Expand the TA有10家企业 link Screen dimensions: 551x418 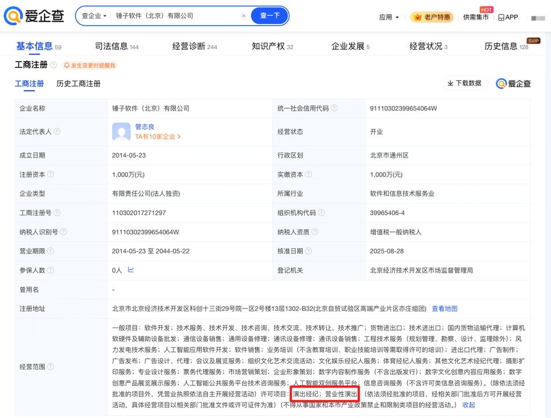[x=158, y=136]
